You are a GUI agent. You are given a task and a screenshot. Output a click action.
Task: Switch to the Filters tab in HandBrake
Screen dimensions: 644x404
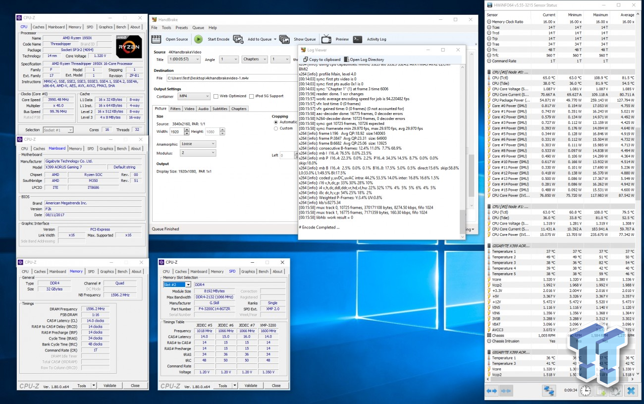(x=175, y=109)
